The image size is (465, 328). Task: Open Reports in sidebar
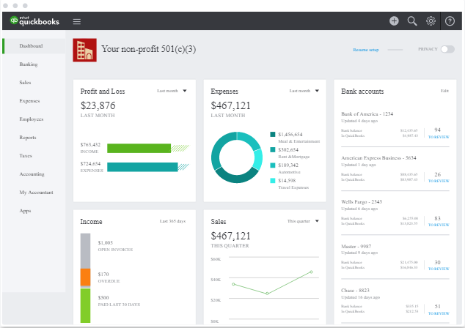[28, 138]
